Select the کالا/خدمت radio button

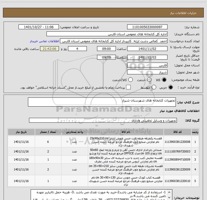[130, 80]
